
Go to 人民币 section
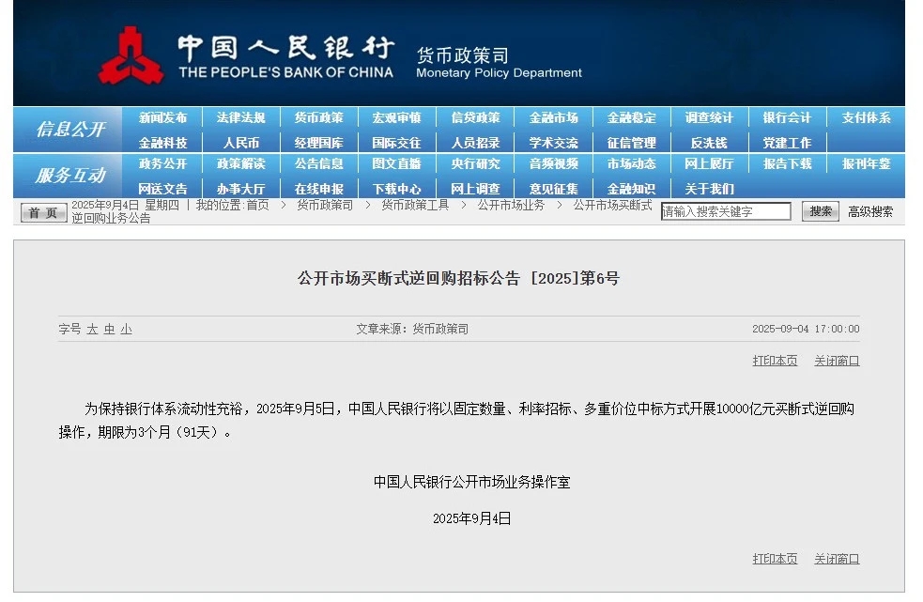coord(240,143)
